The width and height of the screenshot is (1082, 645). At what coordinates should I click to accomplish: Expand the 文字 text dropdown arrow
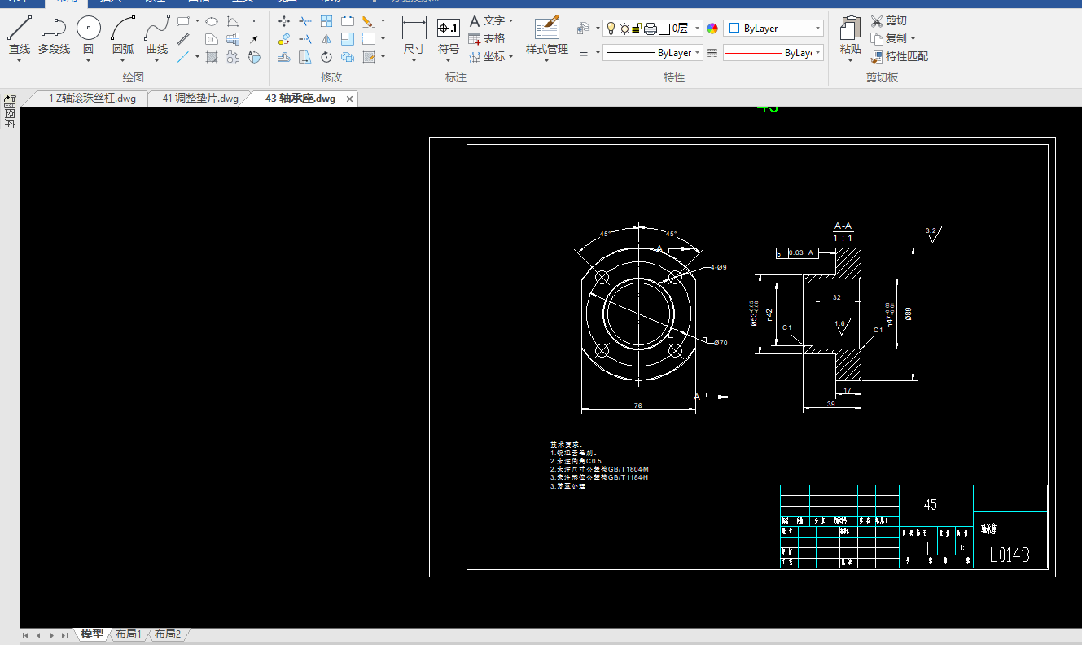510,21
